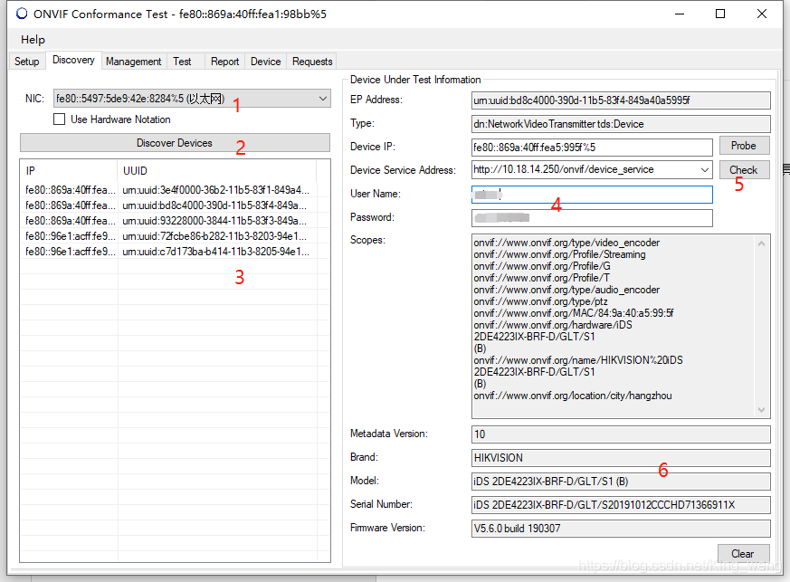The height and width of the screenshot is (582, 790).
Task: Enable Use Hardware Notation
Action: (59, 119)
